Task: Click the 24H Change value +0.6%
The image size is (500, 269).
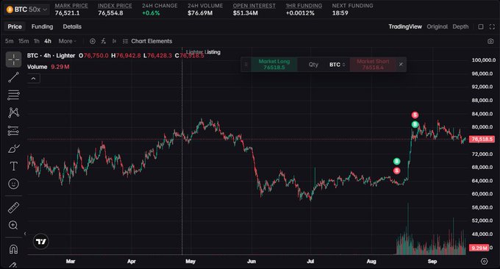Action: point(151,13)
